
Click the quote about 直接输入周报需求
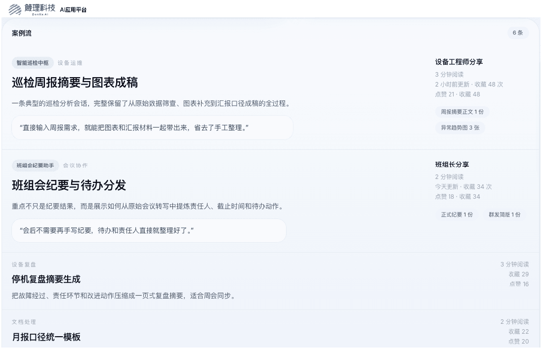coord(152,128)
